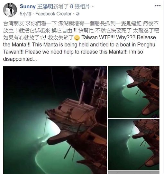Click the disappointed face emoji
164x174 pixels.
pos(77,38)
